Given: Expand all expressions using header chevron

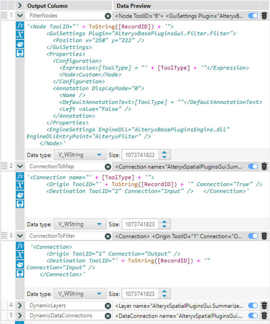Looking at the screenshot, I should pyautogui.click(x=20, y=5).
